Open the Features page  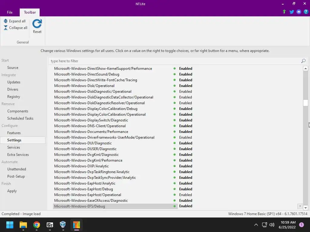point(14,133)
